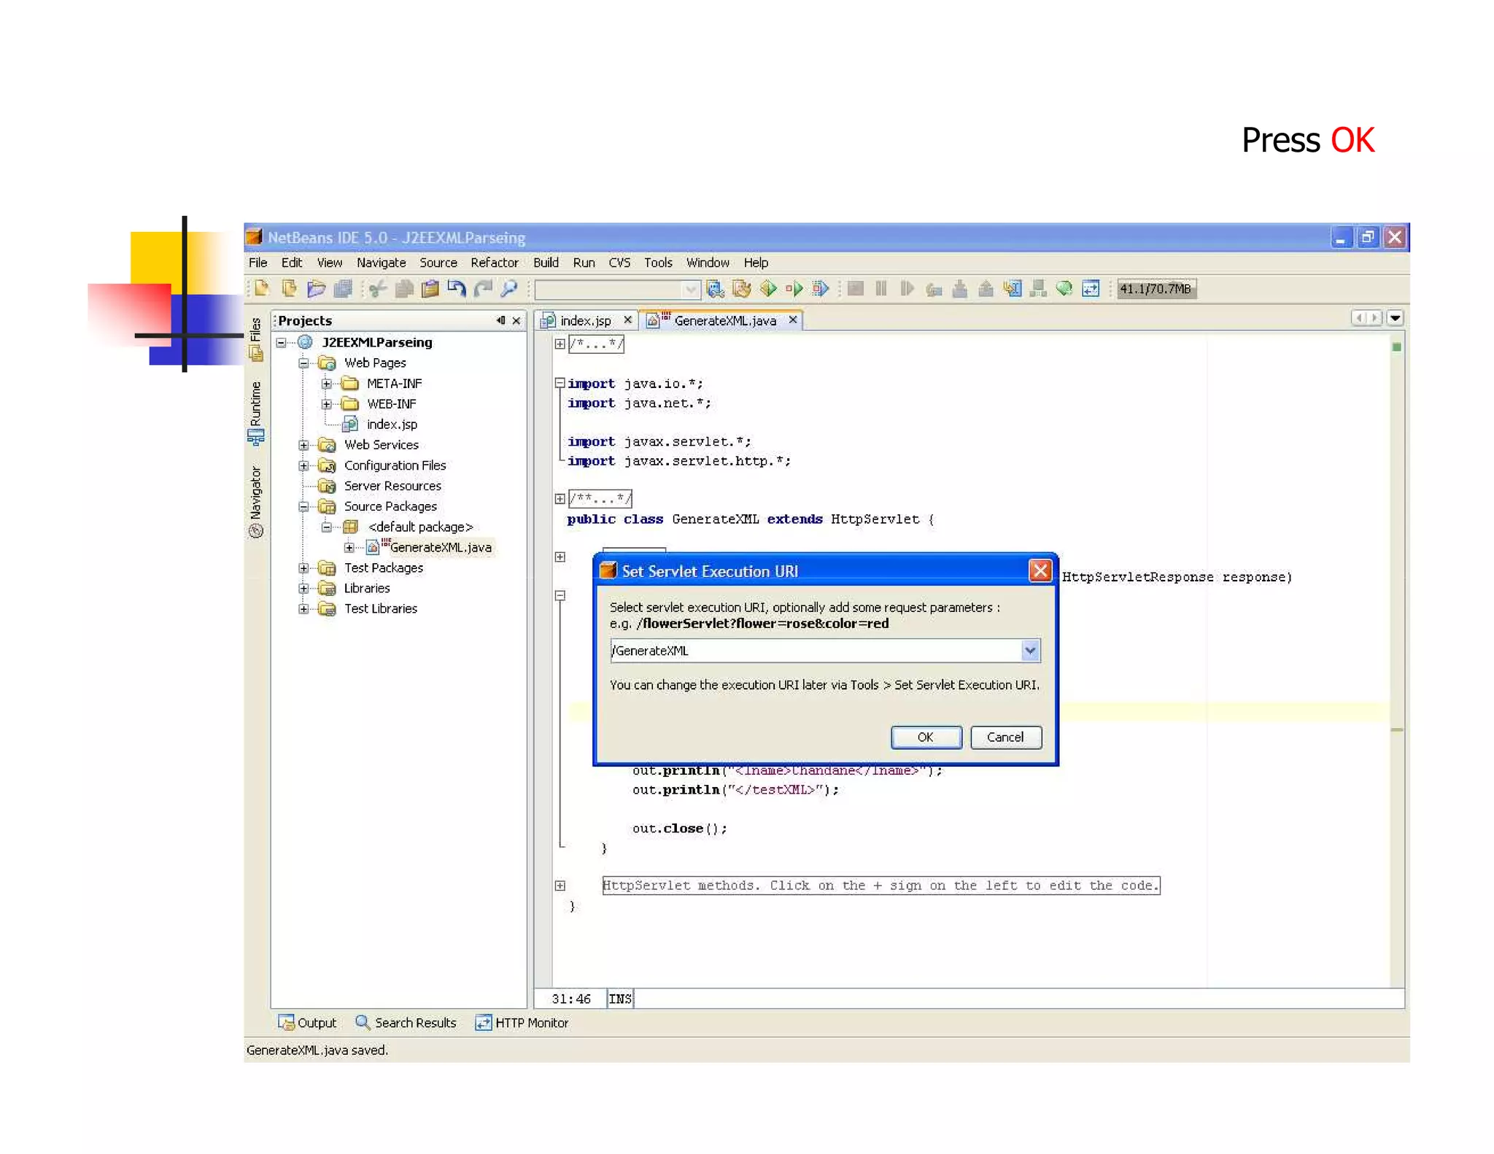Open the Navigate menu
Screen dimensions: 1494x1154
[381, 263]
